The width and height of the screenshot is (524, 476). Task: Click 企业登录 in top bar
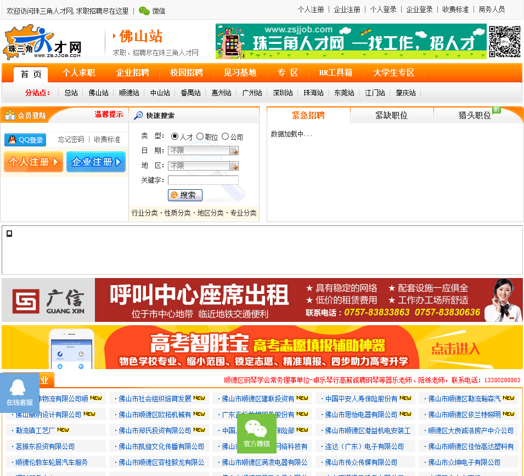point(419,10)
